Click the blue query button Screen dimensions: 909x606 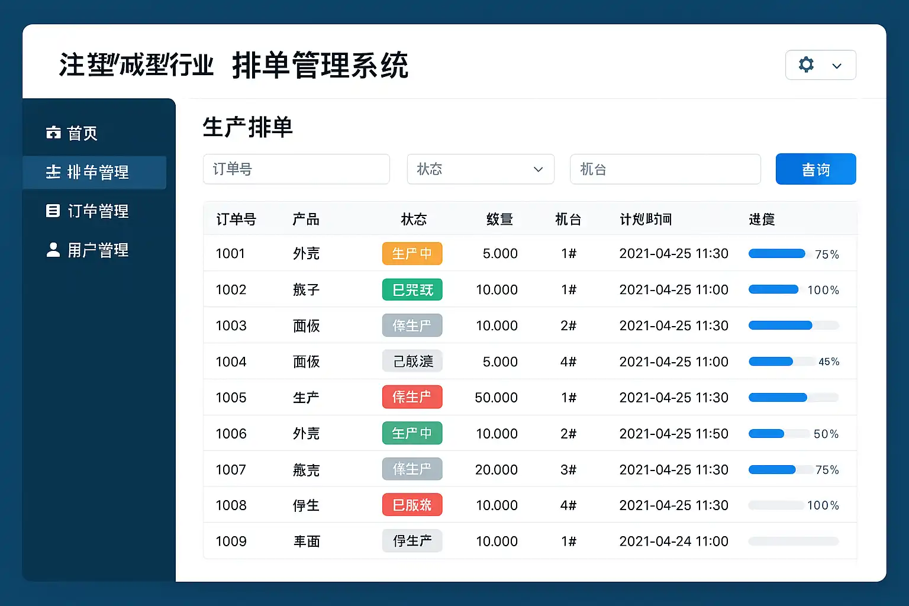point(815,169)
